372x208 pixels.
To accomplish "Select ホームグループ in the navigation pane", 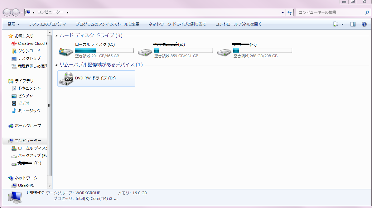I will 25,126.
